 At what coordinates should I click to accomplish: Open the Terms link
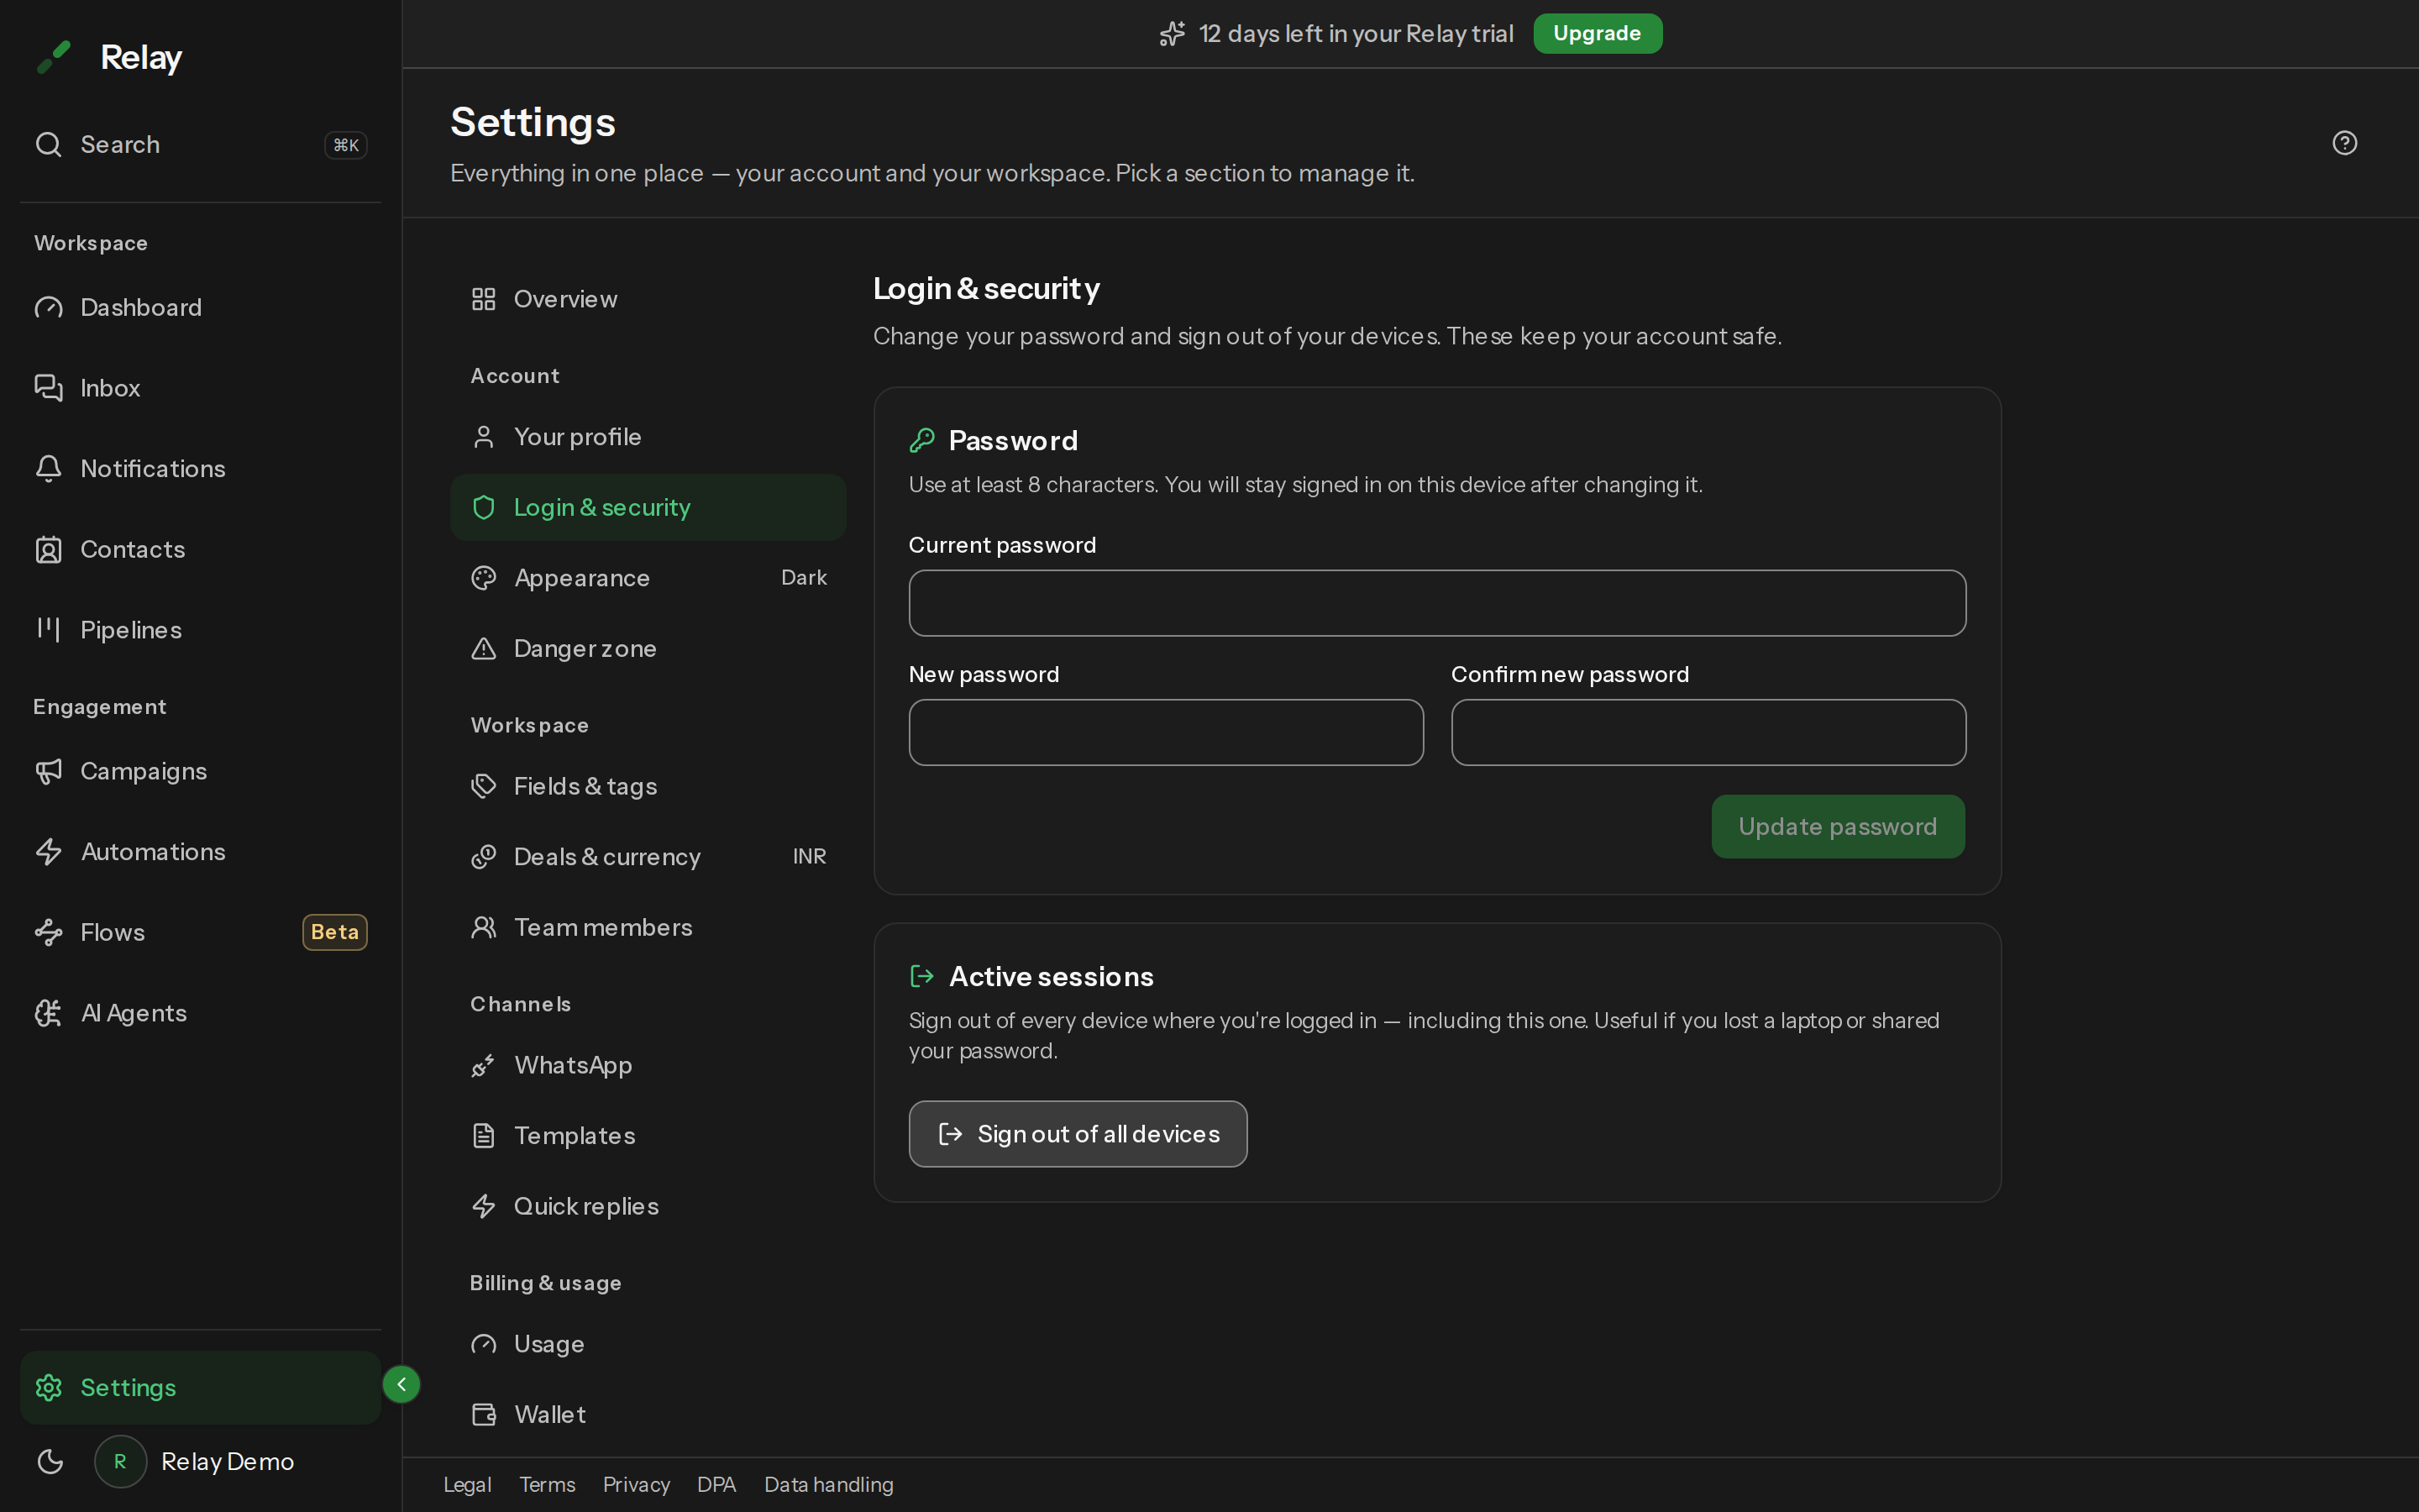(547, 1484)
